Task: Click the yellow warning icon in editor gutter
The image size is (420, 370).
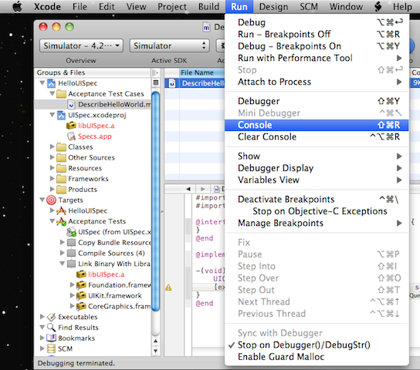Action: tap(168, 288)
